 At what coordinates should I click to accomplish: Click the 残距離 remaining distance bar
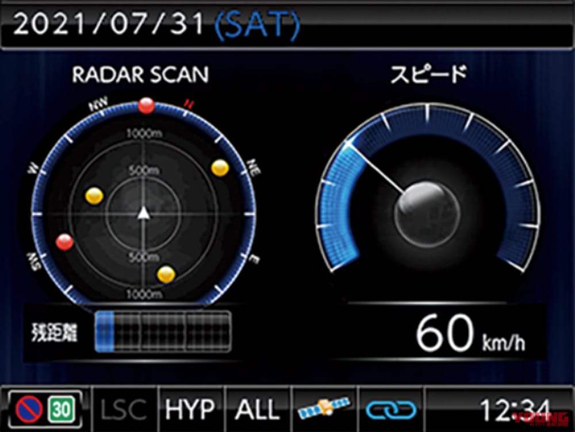tap(163, 332)
